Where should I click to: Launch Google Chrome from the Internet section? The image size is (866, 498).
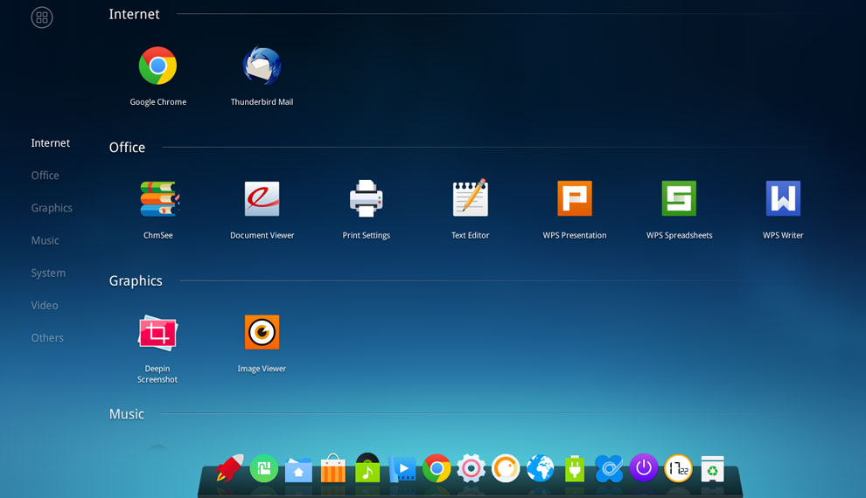[158, 66]
